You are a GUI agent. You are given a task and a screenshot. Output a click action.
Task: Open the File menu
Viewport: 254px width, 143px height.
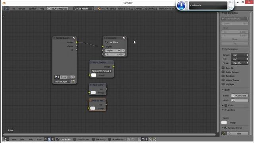click(x=13, y=8)
